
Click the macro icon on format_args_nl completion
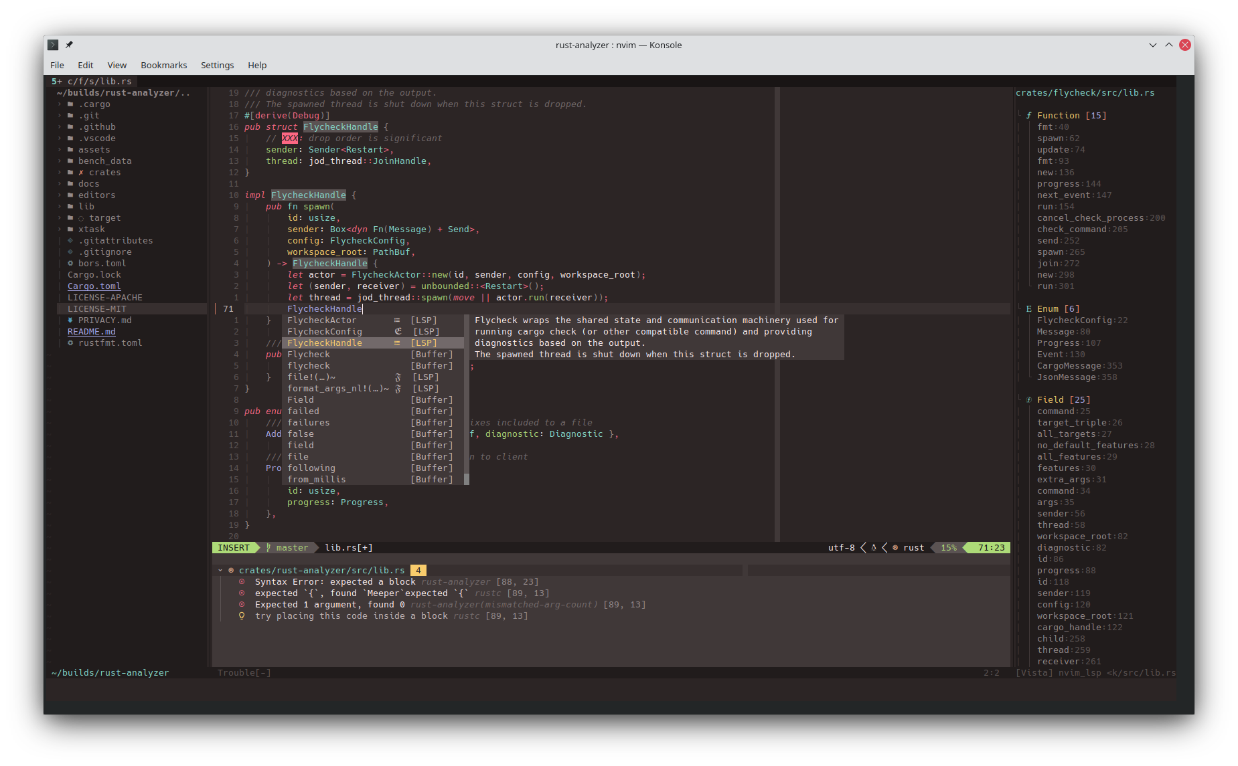pos(398,389)
